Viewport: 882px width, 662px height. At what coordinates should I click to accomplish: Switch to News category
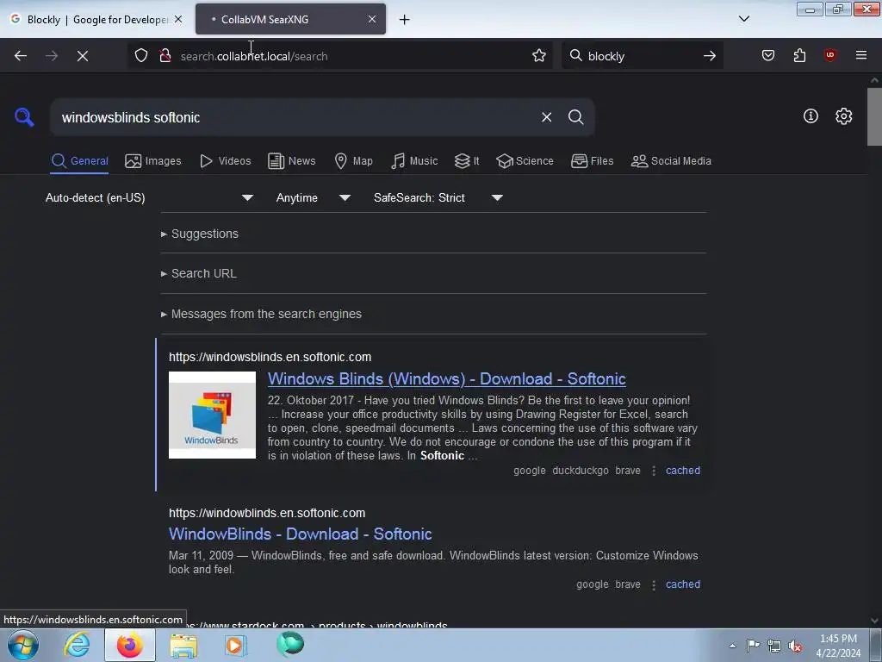pyautogui.click(x=292, y=161)
